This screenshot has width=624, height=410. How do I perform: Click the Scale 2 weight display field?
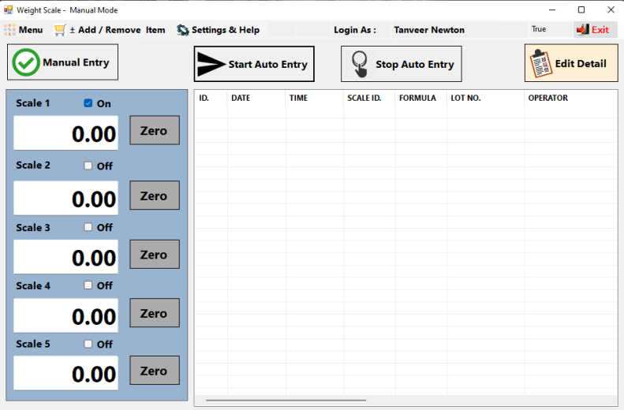tap(66, 199)
